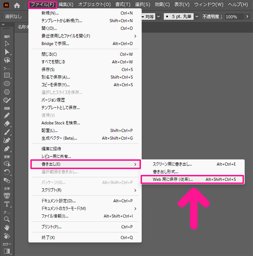253x256 pixels.
Task: Open the ヘルプ(H) menu
Action: [x=238, y=5]
